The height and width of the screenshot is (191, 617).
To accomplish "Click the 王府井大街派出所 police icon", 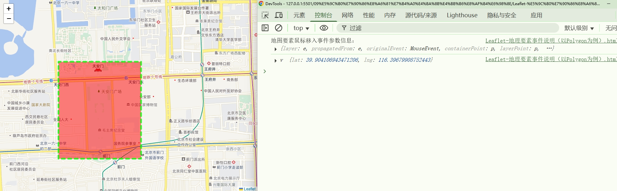I will click(x=188, y=12).
